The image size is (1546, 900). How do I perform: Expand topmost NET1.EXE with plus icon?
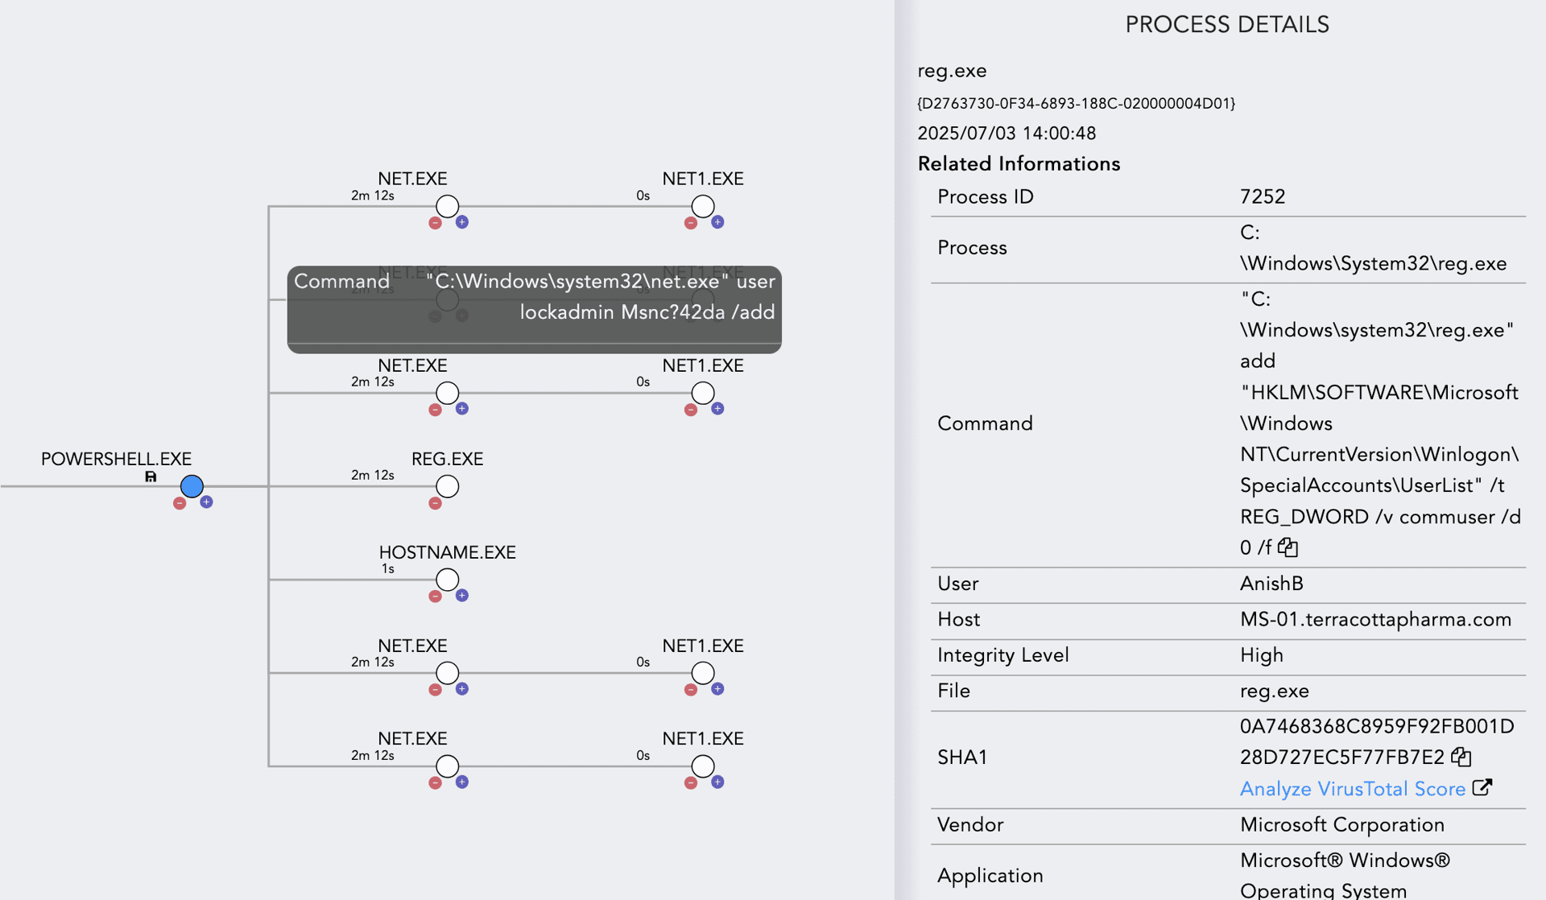tap(717, 222)
